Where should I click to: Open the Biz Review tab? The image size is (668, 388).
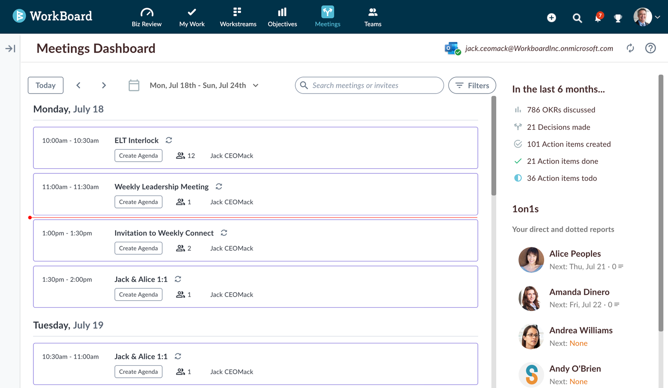click(x=147, y=17)
